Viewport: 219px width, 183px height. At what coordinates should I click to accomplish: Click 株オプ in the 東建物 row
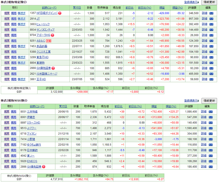[x=22, y=63]
